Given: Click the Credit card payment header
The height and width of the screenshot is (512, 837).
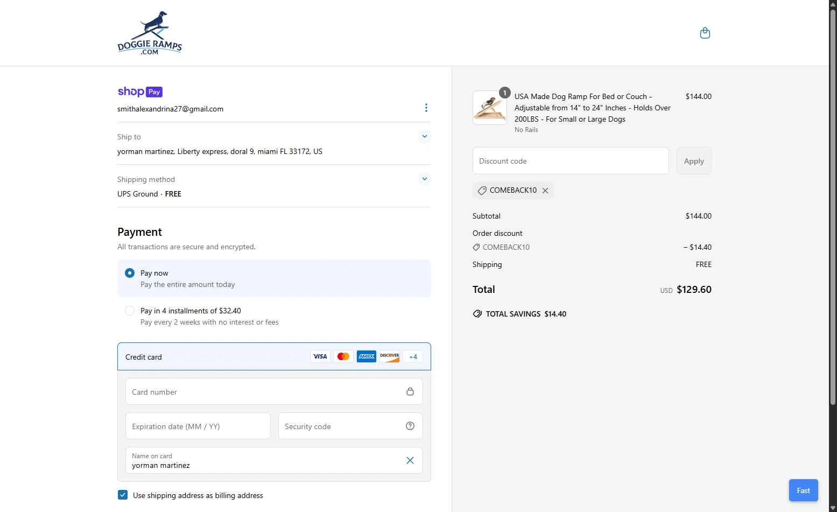Looking at the screenshot, I should (x=274, y=356).
